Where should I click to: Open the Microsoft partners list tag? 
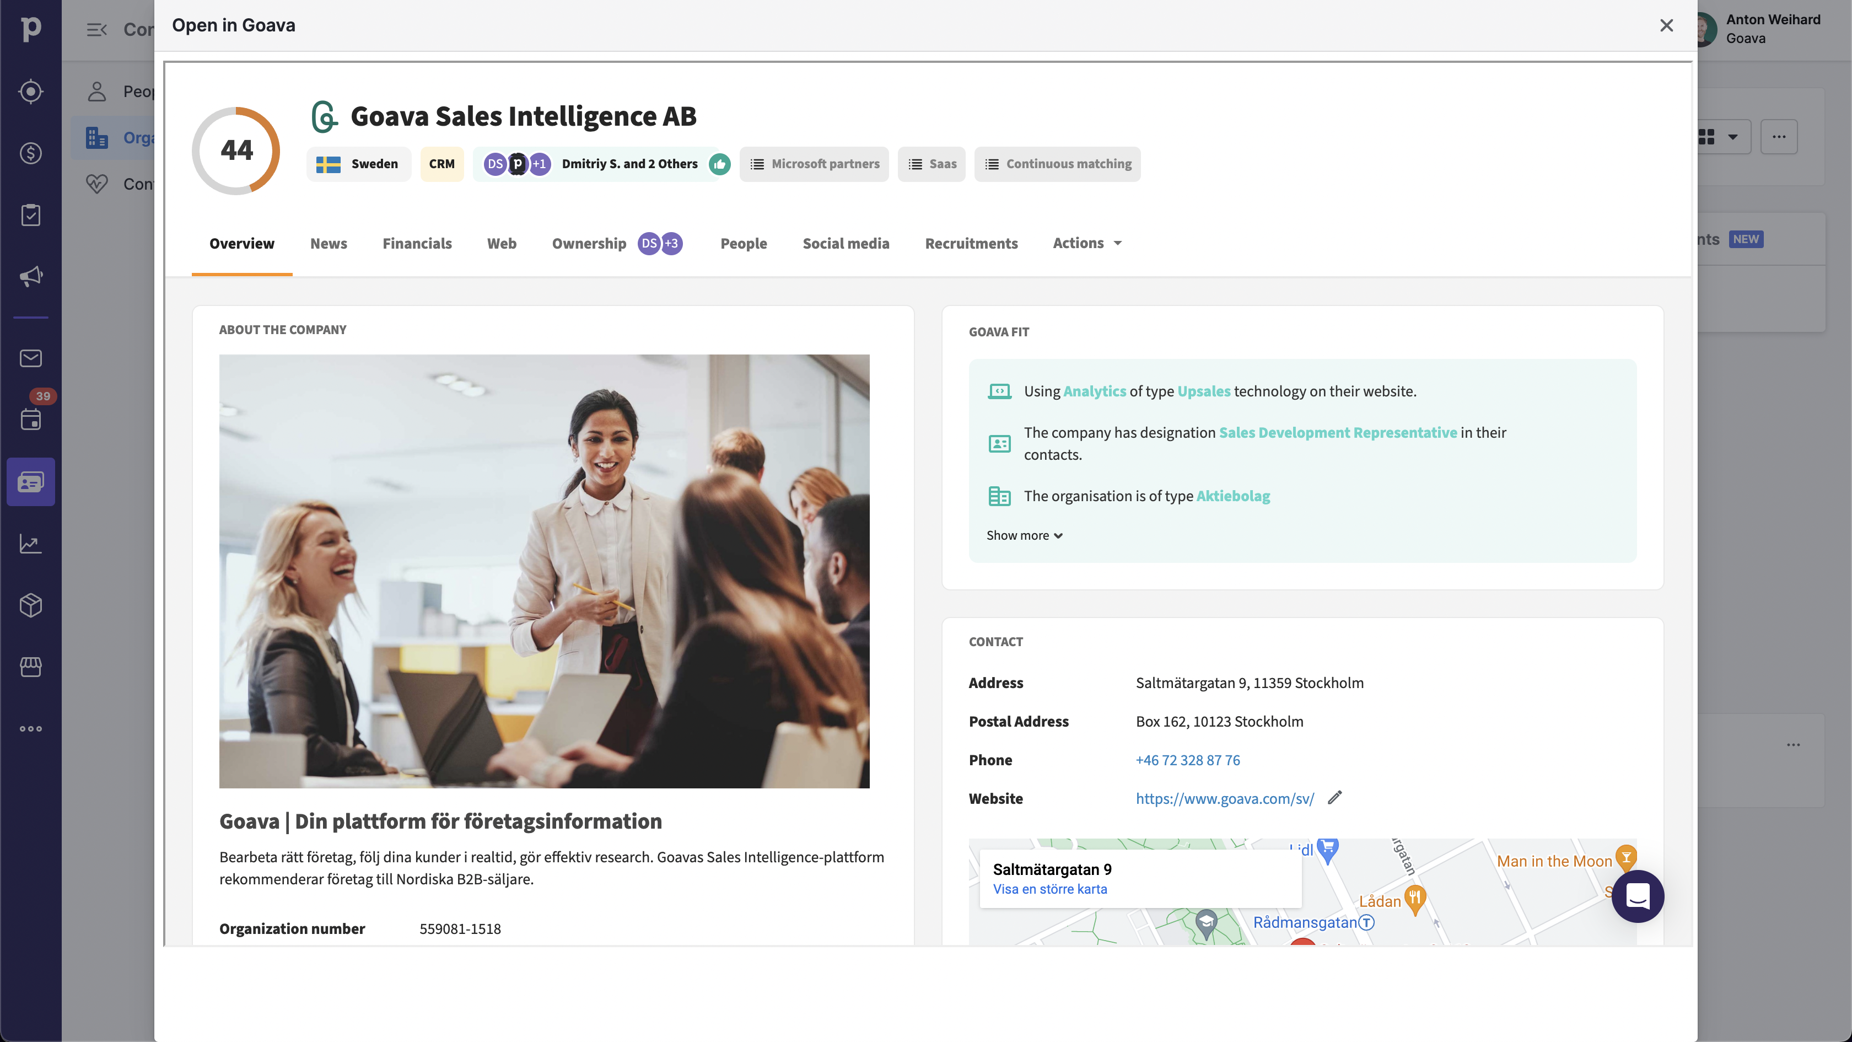pos(814,164)
